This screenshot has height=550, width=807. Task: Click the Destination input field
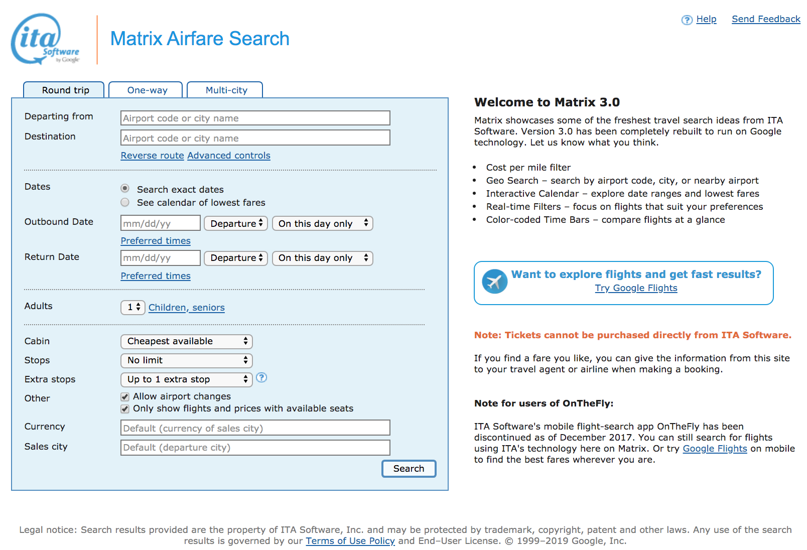pyautogui.click(x=255, y=138)
